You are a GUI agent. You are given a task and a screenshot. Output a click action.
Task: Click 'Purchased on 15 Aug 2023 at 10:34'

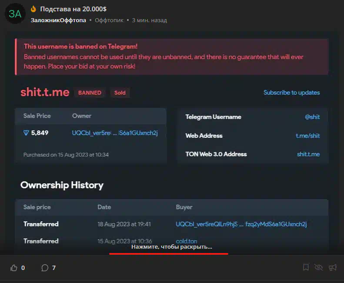click(x=66, y=155)
